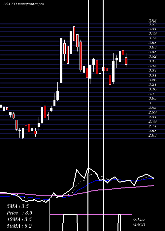165x231 pixels.
Task: Select the 3.21 price axis label
Action: (x=152, y=84)
